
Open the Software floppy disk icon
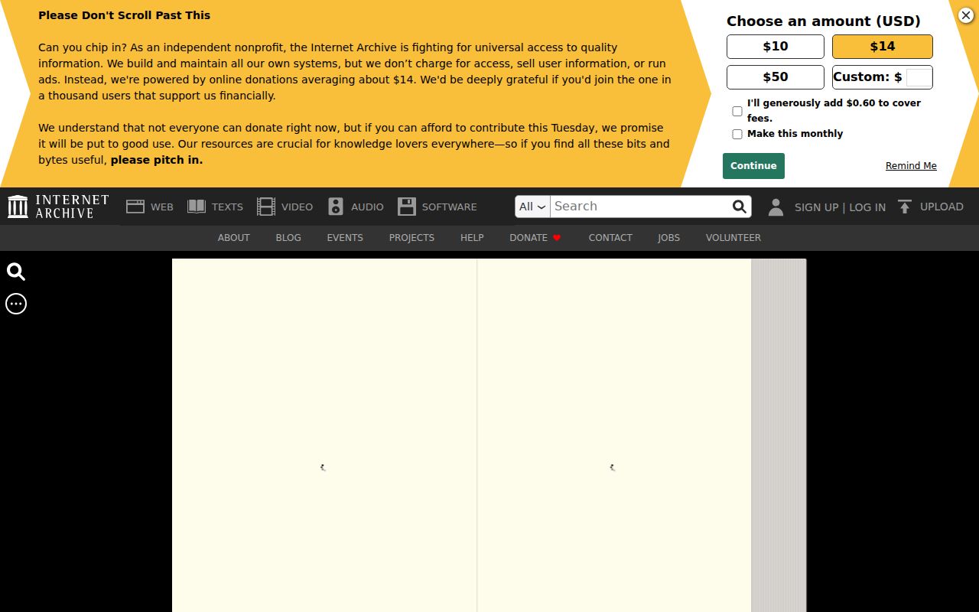point(407,207)
